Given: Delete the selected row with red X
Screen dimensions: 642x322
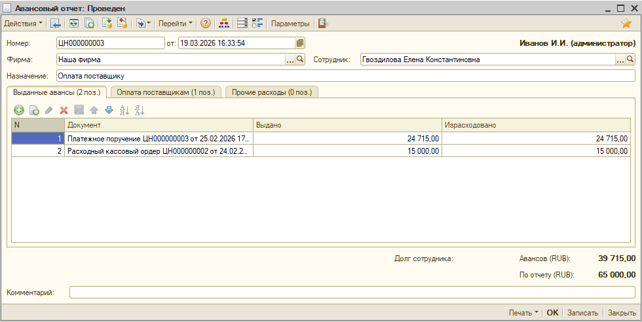Looking at the screenshot, I should pyautogui.click(x=64, y=111).
